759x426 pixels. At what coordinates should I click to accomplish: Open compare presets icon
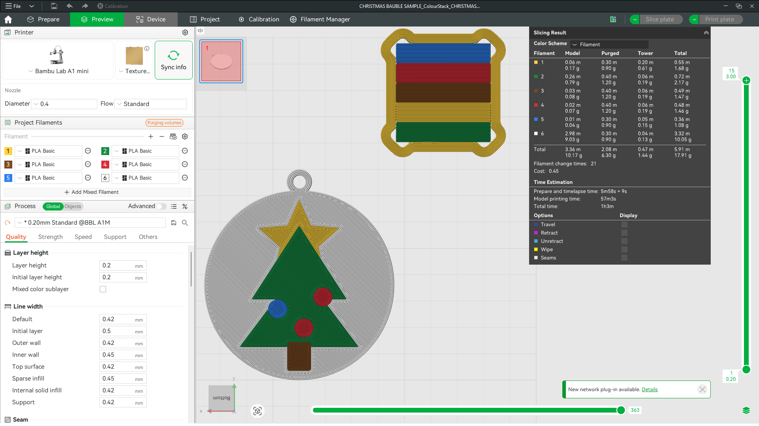185,206
